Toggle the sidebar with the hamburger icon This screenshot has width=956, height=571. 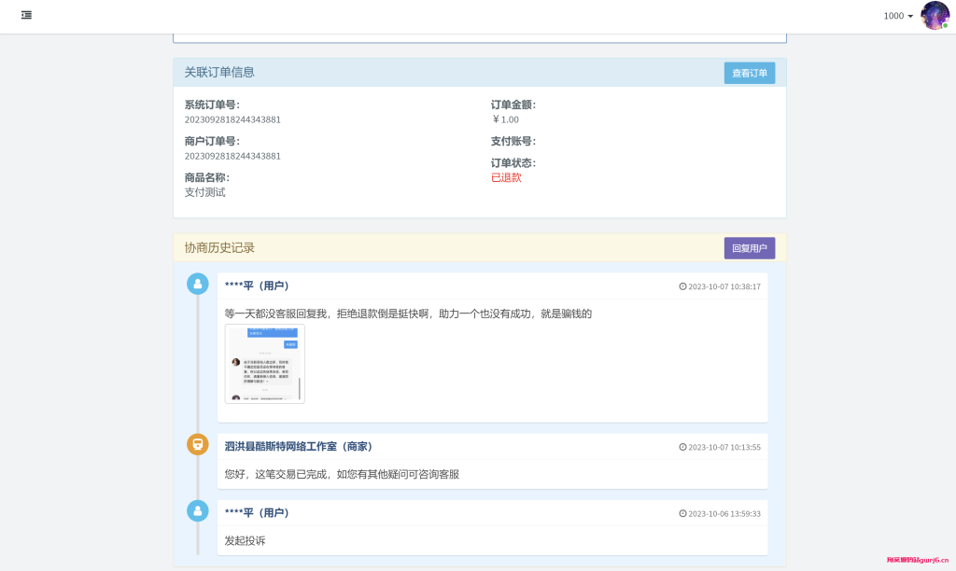click(x=26, y=16)
